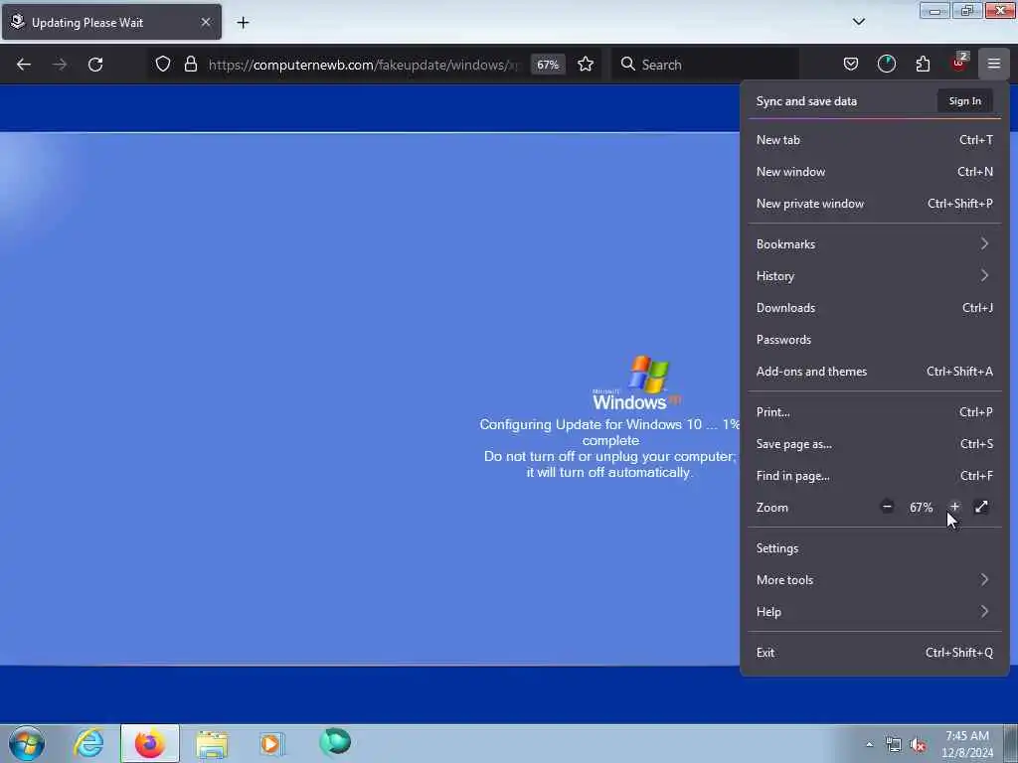Screen dimensions: 1018x763
Task: Click the Windows logo on the page
Action: point(637,382)
